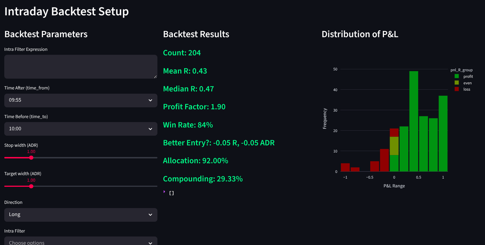Click the rightmost green histogram bar
485x245 pixels.
pos(443,133)
